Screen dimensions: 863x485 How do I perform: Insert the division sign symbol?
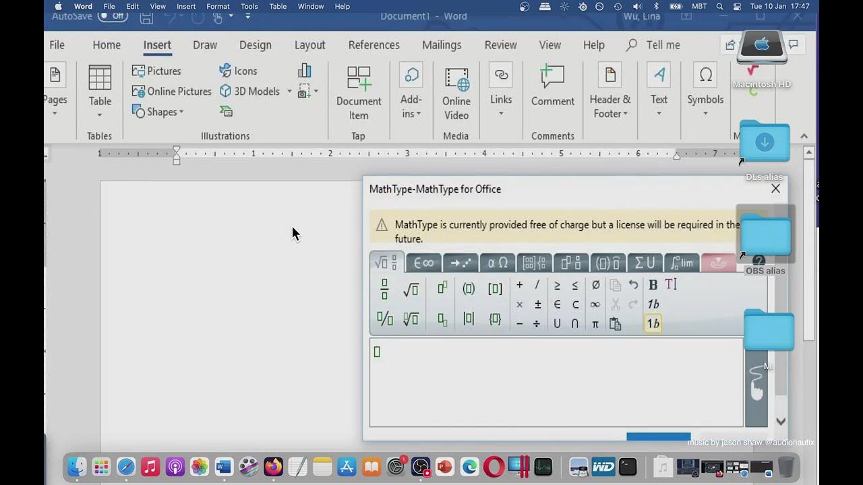537,324
